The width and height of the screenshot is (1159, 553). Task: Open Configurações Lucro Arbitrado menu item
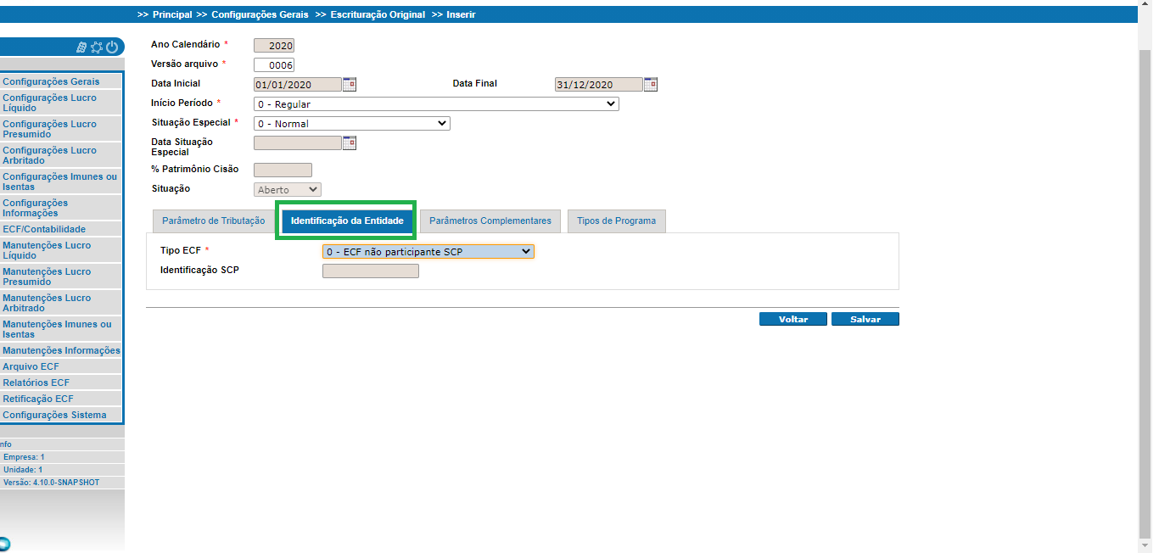point(61,155)
